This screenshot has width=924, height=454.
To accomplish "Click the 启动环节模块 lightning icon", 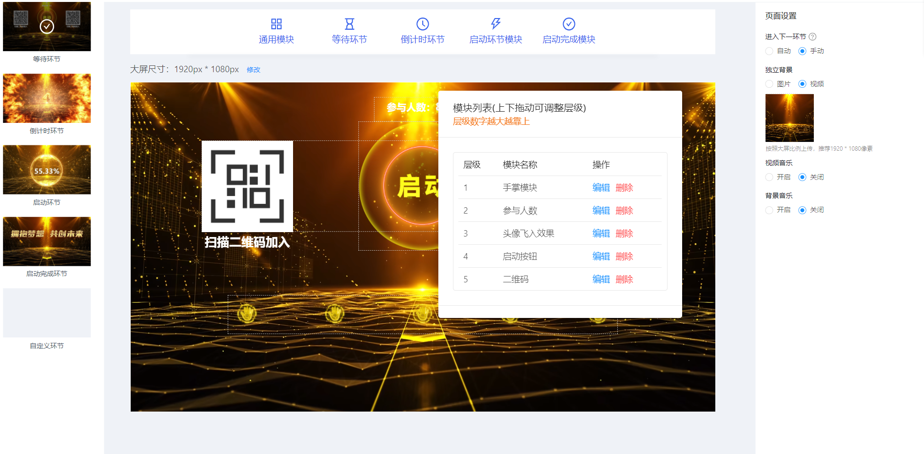I will click(x=495, y=24).
